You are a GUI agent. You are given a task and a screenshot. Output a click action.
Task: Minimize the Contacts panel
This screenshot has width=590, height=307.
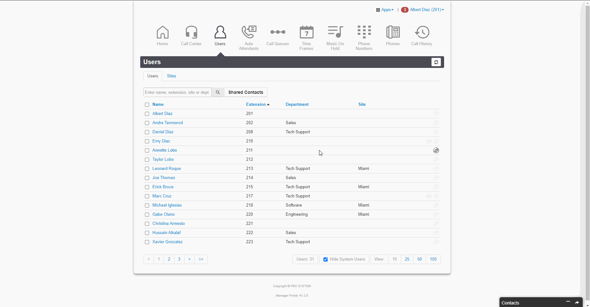pyautogui.click(x=568, y=302)
